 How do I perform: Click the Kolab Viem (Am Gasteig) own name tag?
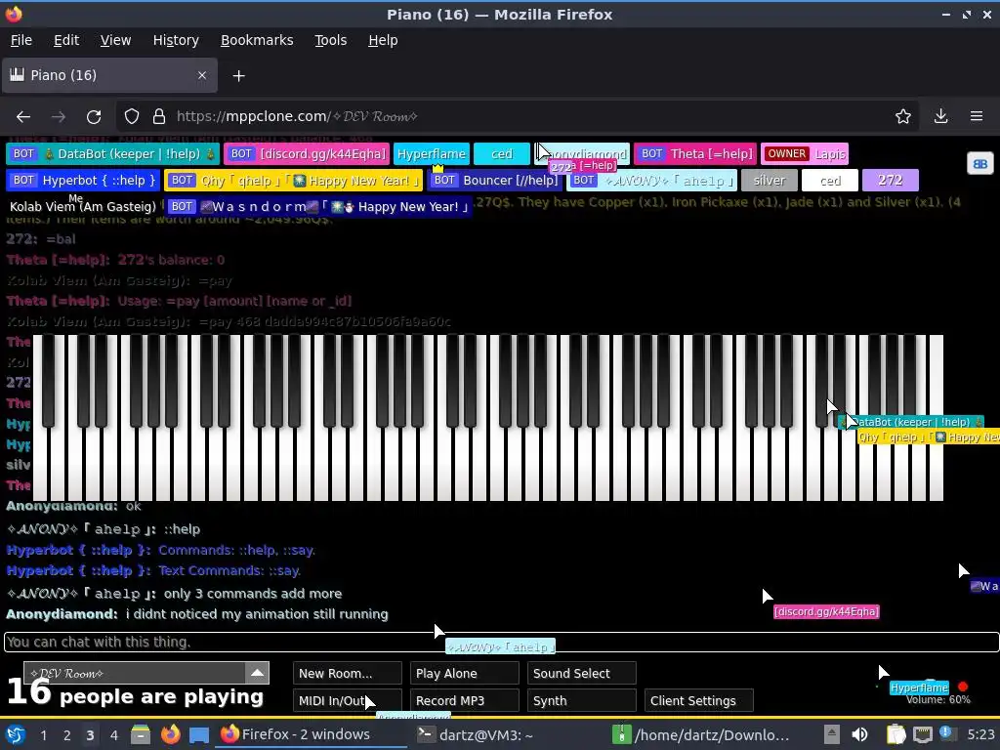pos(83,207)
